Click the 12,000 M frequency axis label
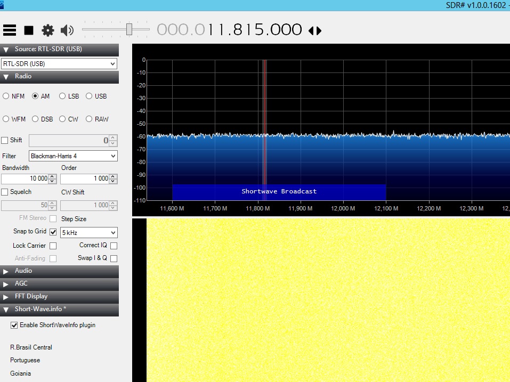The width and height of the screenshot is (510, 382). [343, 208]
